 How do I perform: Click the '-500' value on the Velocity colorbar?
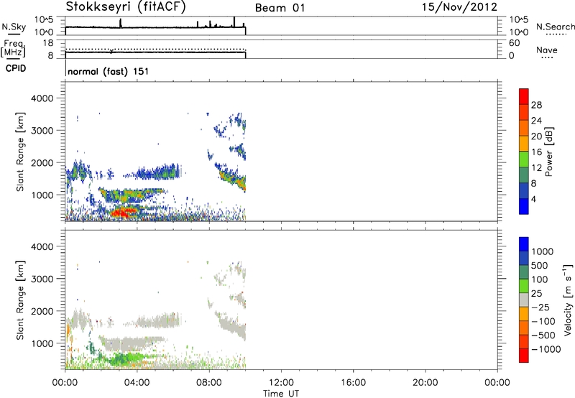[543, 335]
